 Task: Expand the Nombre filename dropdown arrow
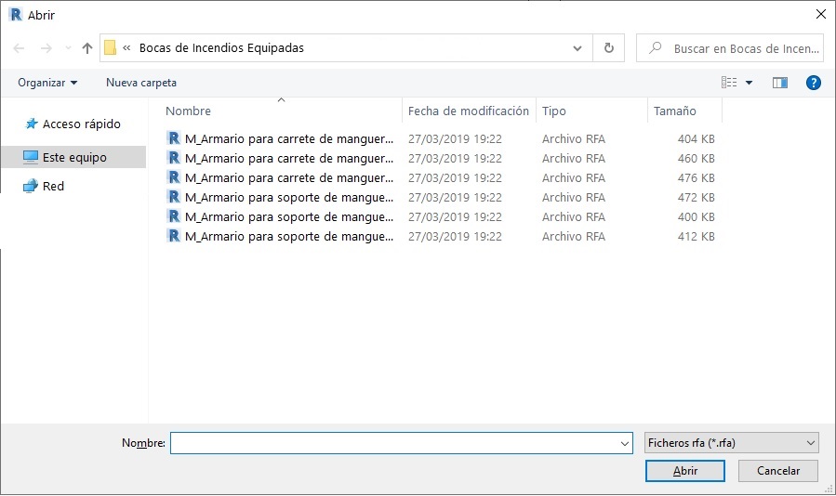coord(625,444)
